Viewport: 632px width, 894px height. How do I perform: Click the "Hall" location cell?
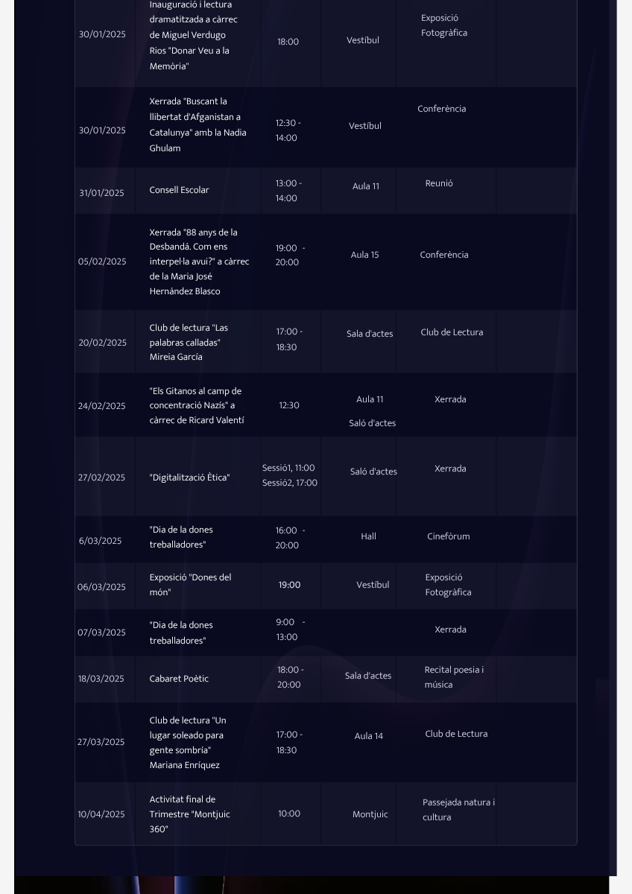point(368,536)
